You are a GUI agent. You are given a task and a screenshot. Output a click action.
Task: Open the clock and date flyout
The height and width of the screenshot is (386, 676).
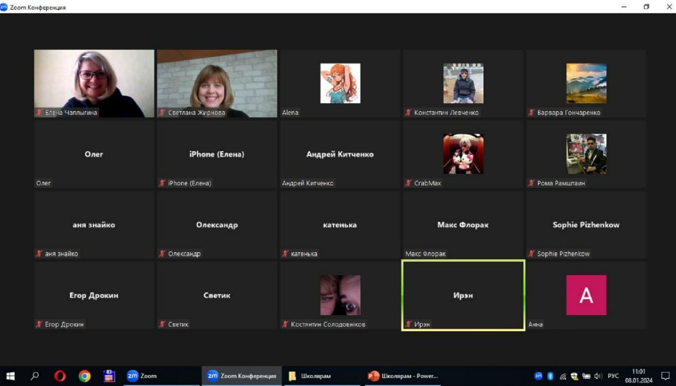tap(639, 376)
